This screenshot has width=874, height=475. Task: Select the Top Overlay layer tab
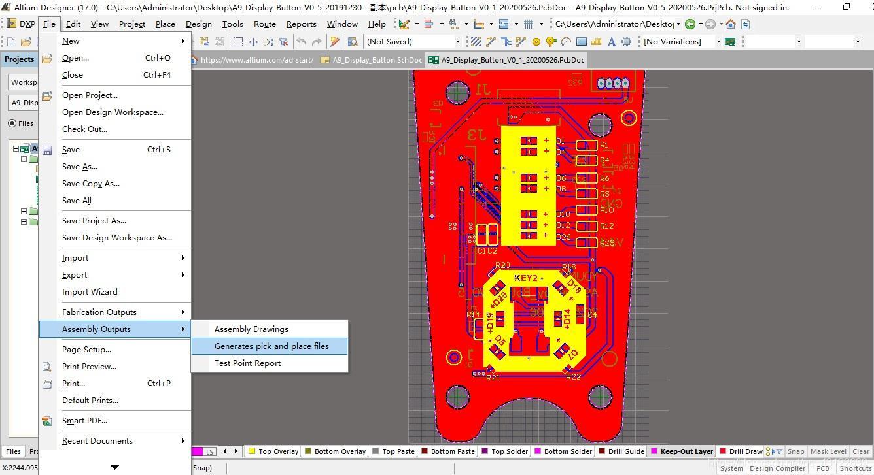[x=273, y=451]
